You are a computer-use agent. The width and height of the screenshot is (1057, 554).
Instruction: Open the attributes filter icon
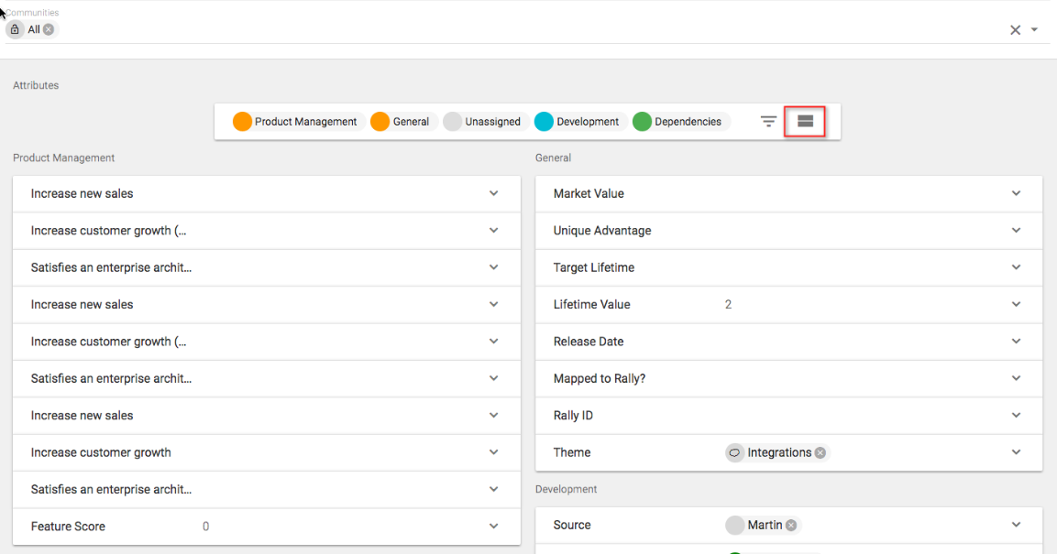pos(768,122)
